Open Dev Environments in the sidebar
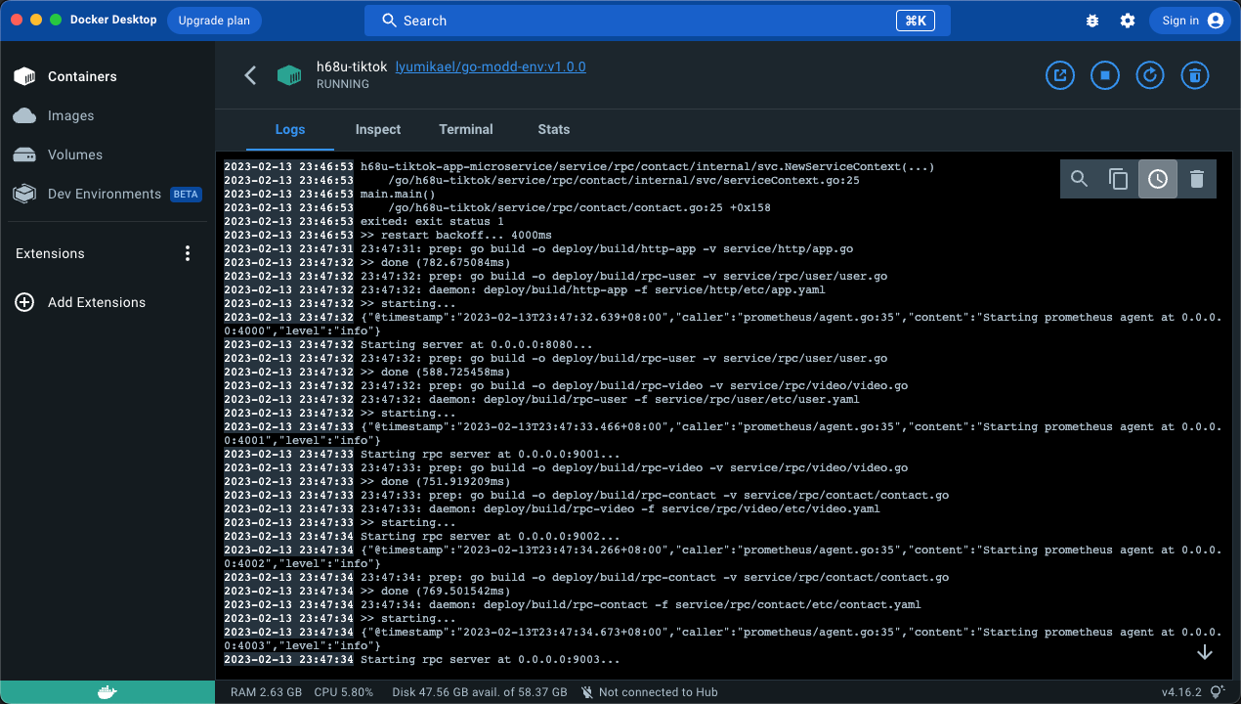The height and width of the screenshot is (704, 1241). 107,194
